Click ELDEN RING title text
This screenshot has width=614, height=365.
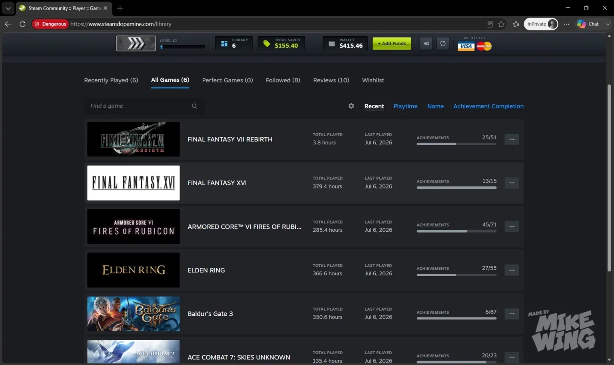pyautogui.click(x=206, y=270)
